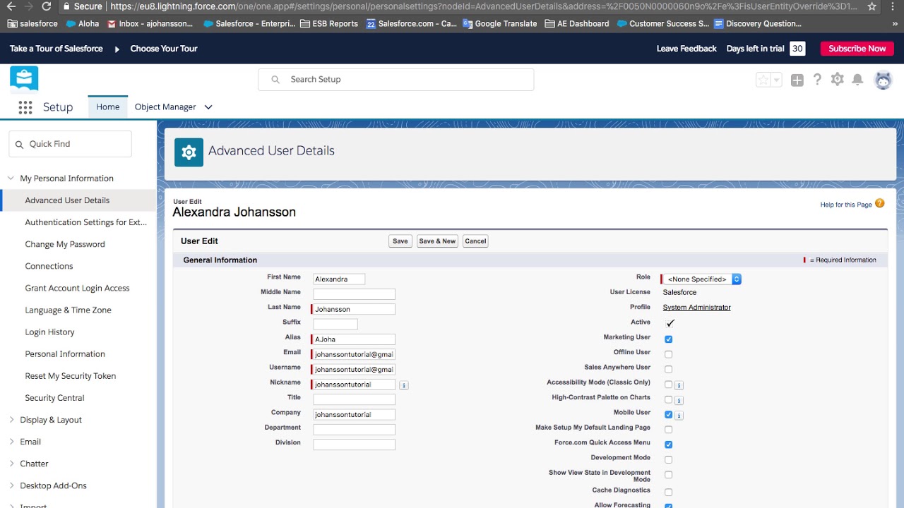This screenshot has width=904, height=508.
Task: Toggle the Sales Anywhere User checkbox
Action: tap(668, 370)
